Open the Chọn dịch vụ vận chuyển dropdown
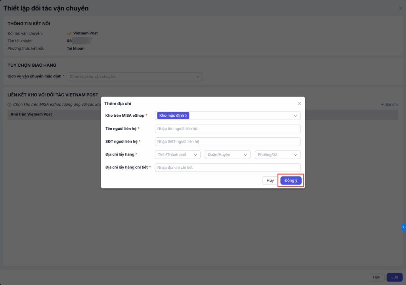Screen dimensions: 406x285 [x=134, y=77]
